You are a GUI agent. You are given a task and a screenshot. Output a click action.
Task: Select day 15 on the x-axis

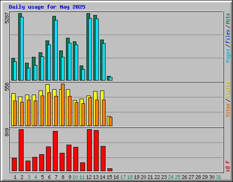click(109, 177)
